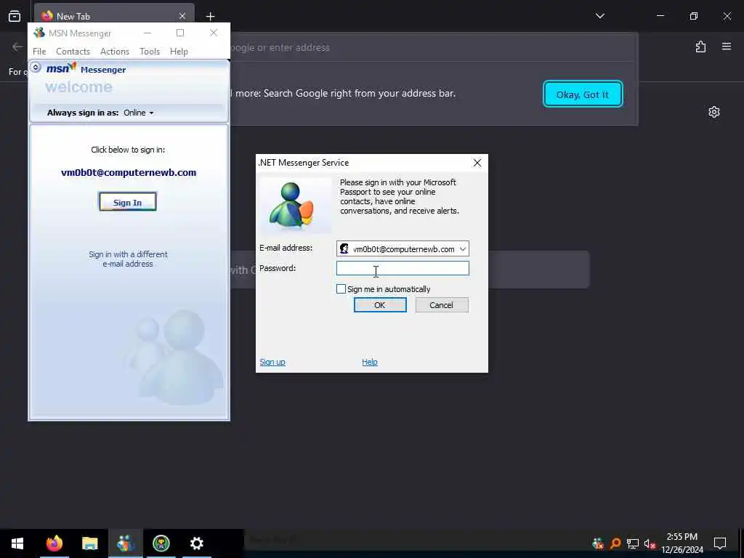Open the Help menu in MSN Messenger
The height and width of the screenshot is (558, 744).
pyautogui.click(x=179, y=52)
